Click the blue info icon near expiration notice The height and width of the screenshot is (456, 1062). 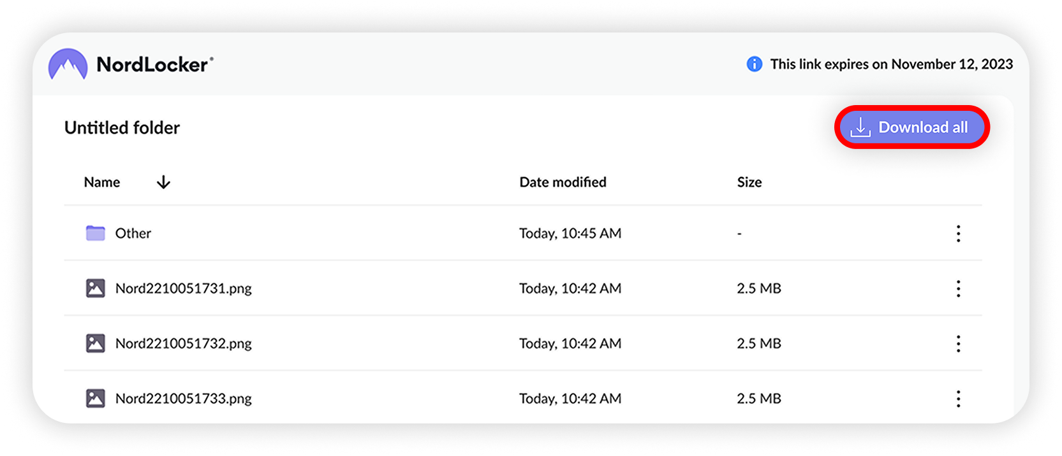753,64
